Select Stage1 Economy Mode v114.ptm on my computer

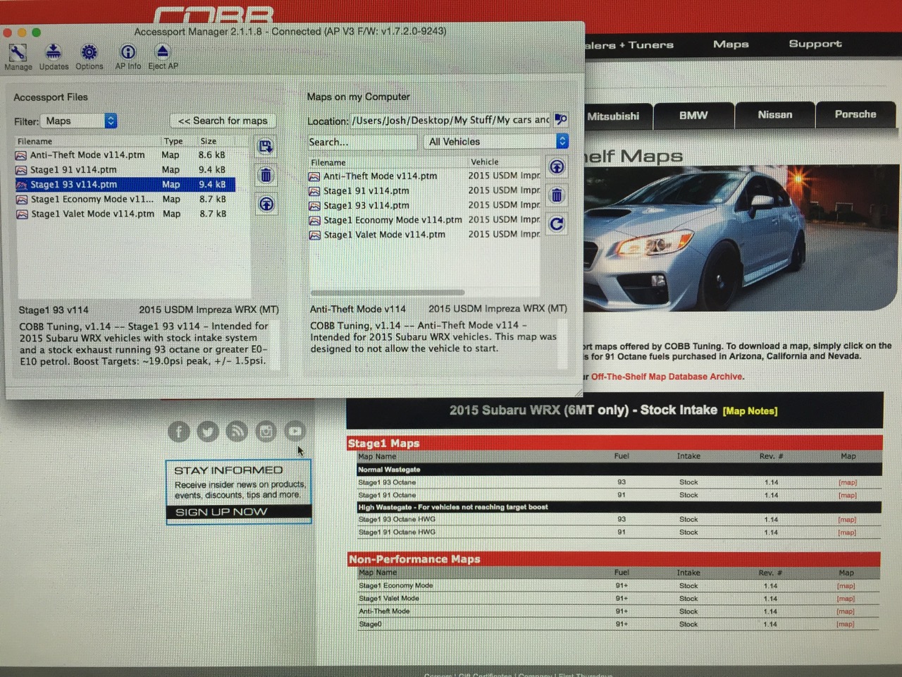425,220
